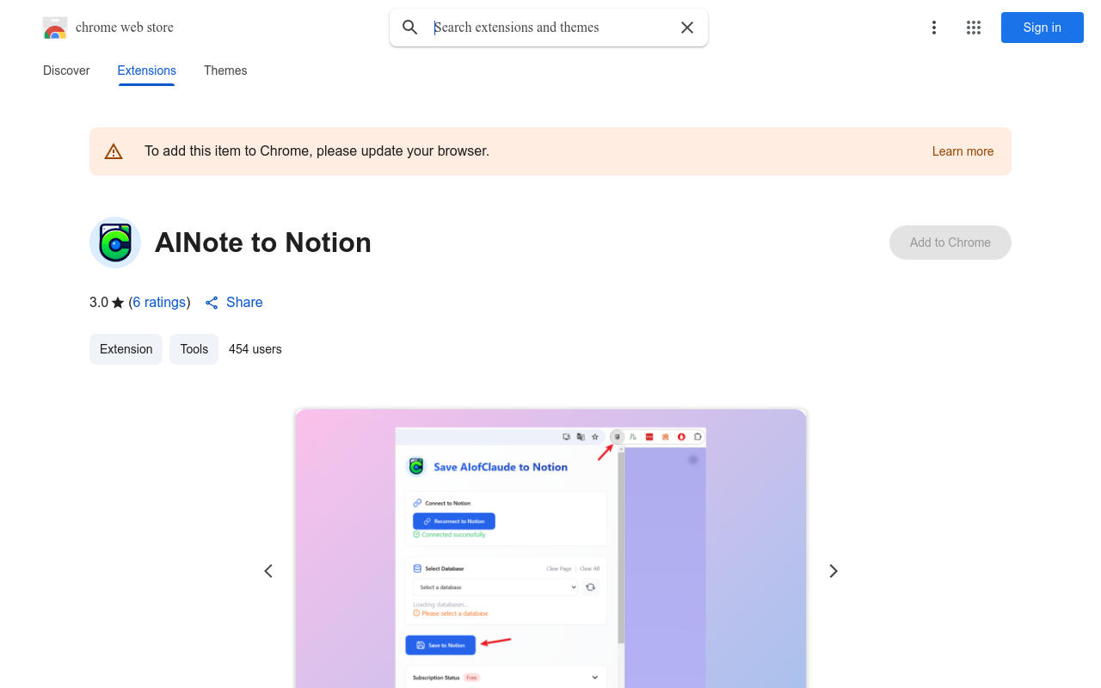Switch to the Discover tab
The image size is (1101, 688).
(x=66, y=71)
